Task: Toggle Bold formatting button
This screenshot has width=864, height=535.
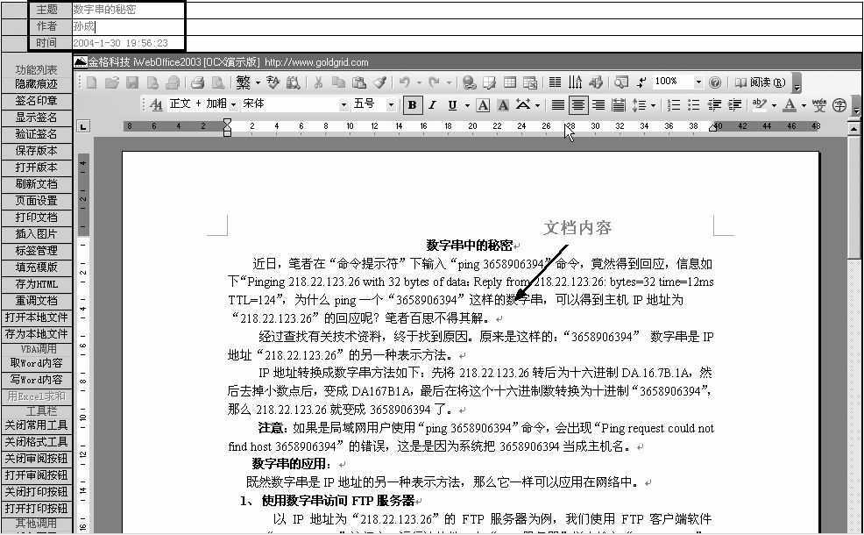Action: click(x=411, y=105)
